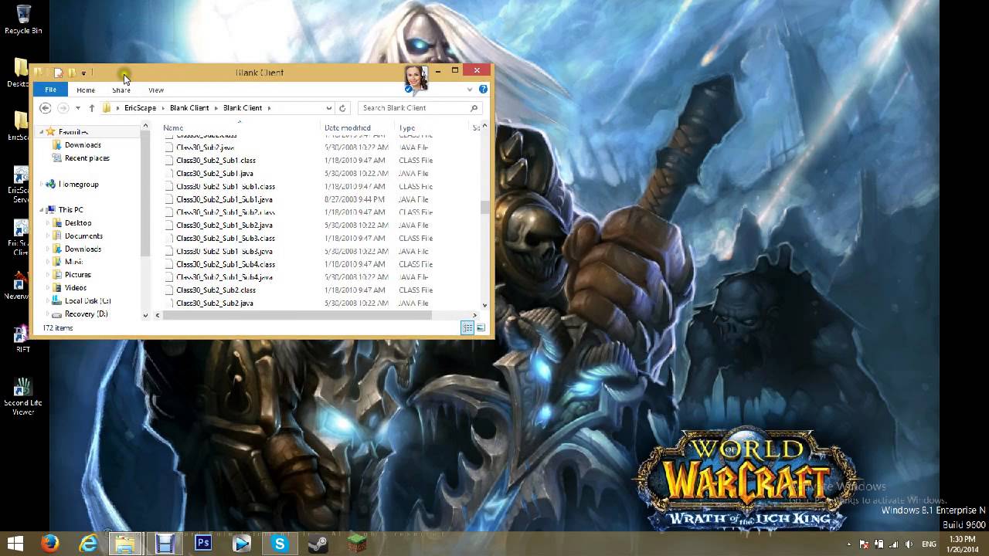Switch to details view layout
This screenshot has height=556, width=989.
click(x=467, y=328)
